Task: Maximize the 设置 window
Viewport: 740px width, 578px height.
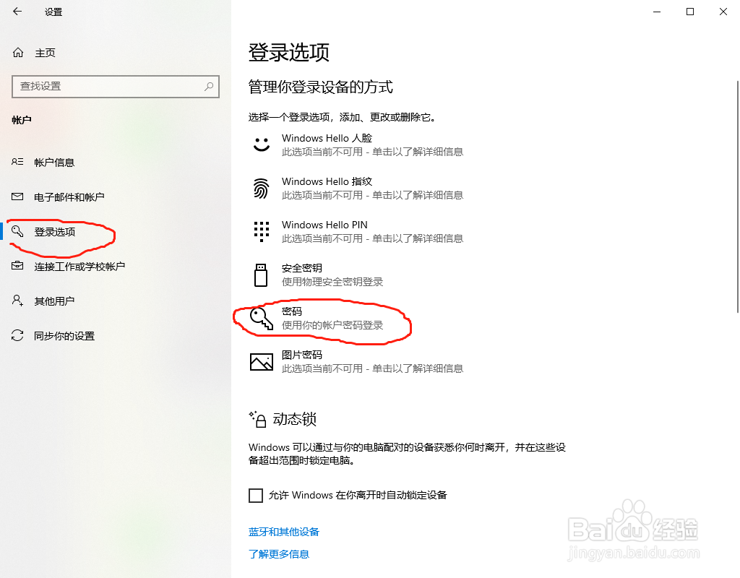Action: click(690, 12)
